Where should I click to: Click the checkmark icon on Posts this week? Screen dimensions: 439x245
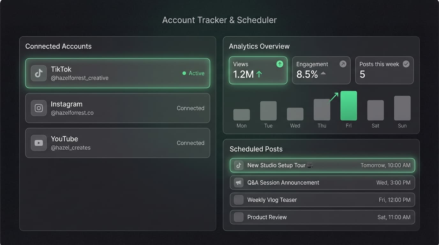(x=406, y=64)
